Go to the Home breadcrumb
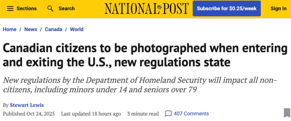This screenshot has height=121, width=291. click(10, 29)
